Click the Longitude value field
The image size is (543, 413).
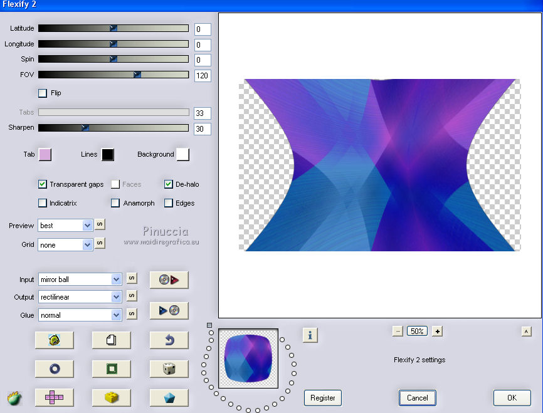click(203, 45)
